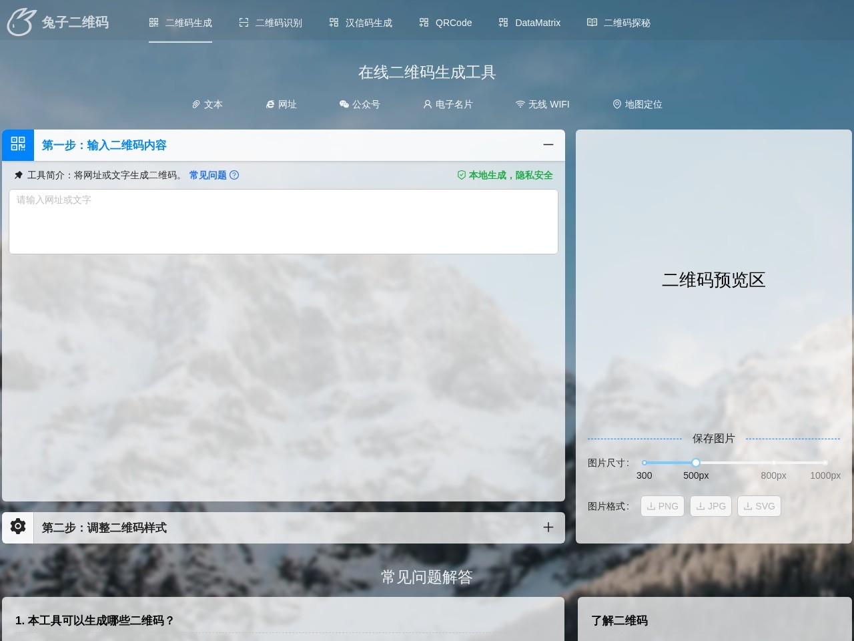Download QR code as PNG
Viewport: 854px width, 641px height.
coord(663,506)
